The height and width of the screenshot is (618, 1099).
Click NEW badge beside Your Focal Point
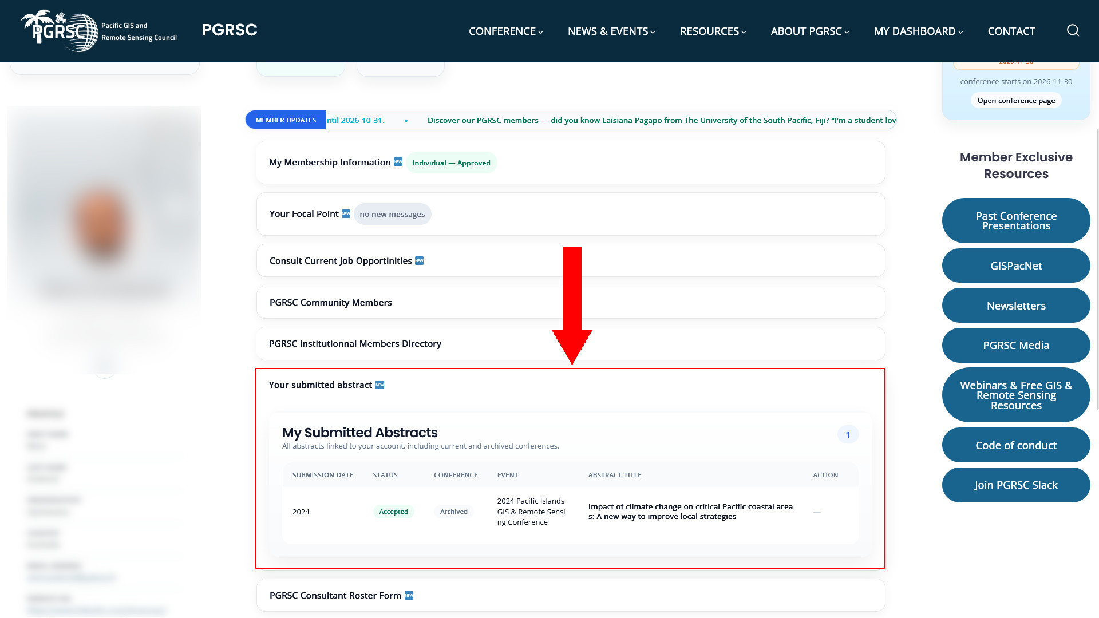346,213
